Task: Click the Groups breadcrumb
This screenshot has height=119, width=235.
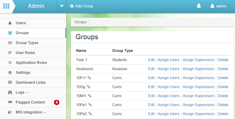Action: [x=80, y=22]
